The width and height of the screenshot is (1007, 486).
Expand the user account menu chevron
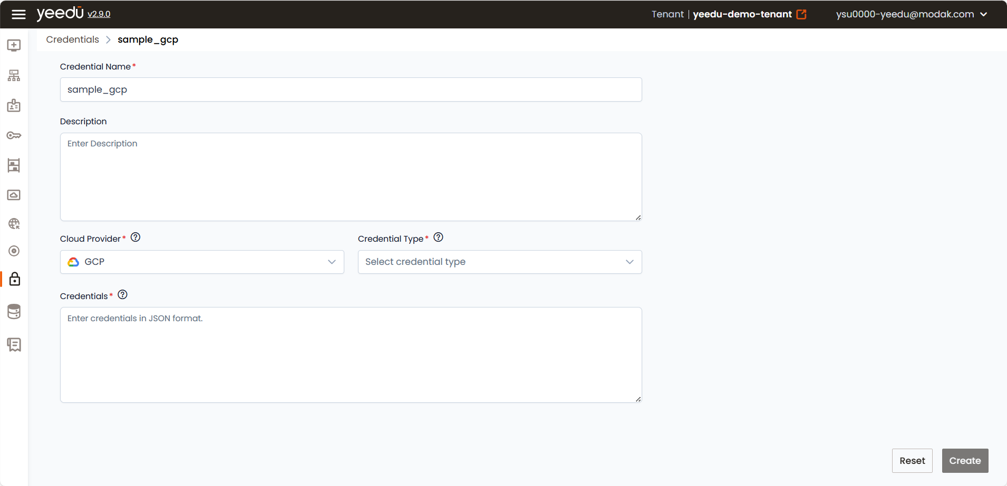pos(984,14)
